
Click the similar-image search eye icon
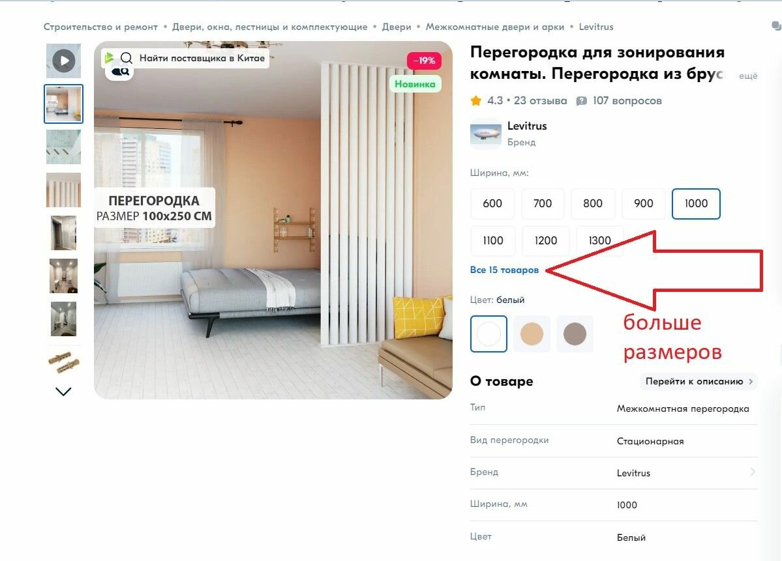[120, 72]
